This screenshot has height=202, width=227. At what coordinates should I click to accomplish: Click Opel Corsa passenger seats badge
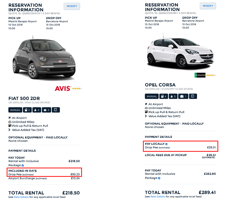coord(173,96)
